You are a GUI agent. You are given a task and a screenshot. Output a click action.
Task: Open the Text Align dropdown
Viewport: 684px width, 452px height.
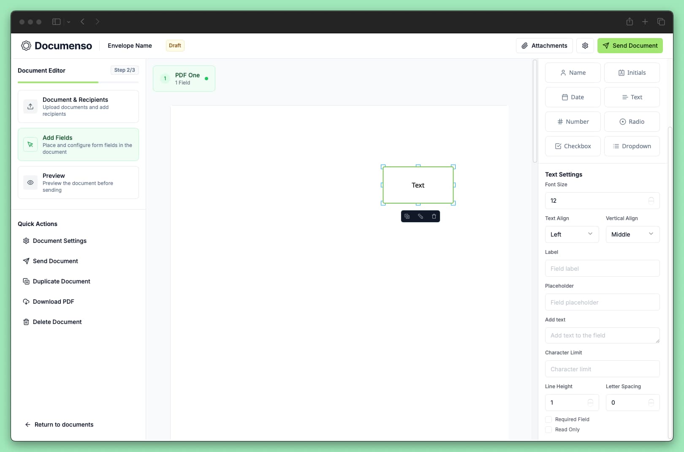[572, 234]
